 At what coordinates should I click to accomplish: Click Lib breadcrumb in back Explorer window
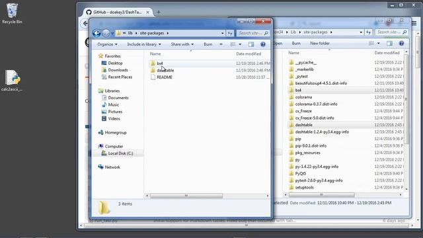293,32
